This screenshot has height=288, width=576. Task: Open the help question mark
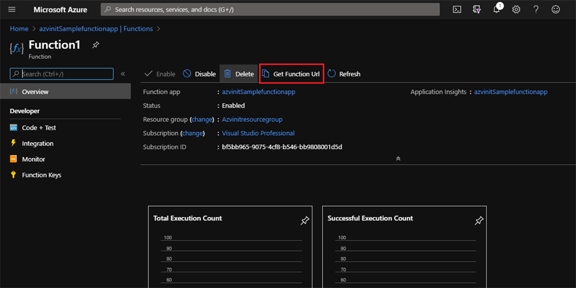pos(536,10)
